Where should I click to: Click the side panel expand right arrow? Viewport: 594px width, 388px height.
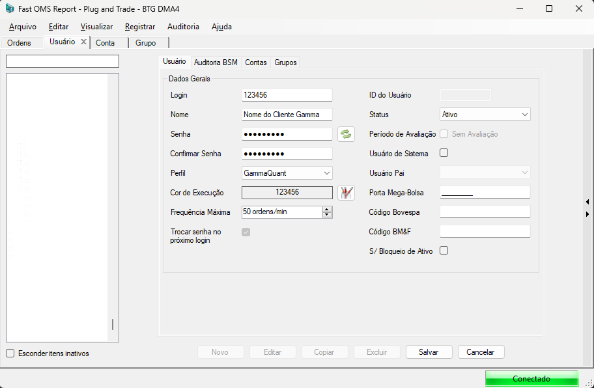pyautogui.click(x=587, y=214)
